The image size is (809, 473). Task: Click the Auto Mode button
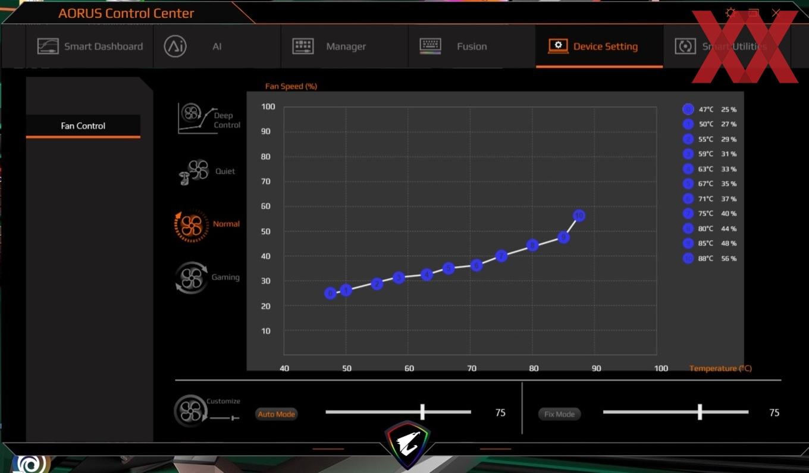(277, 414)
